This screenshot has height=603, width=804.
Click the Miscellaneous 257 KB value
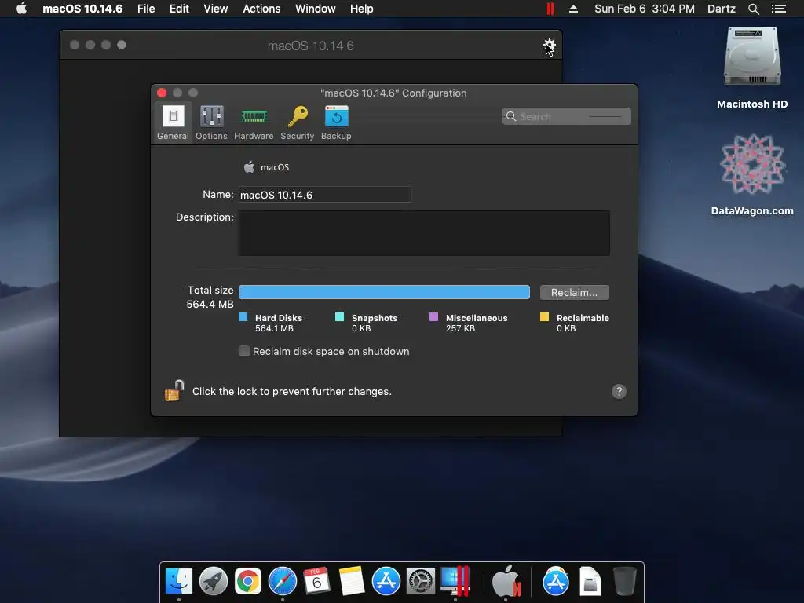click(x=460, y=328)
